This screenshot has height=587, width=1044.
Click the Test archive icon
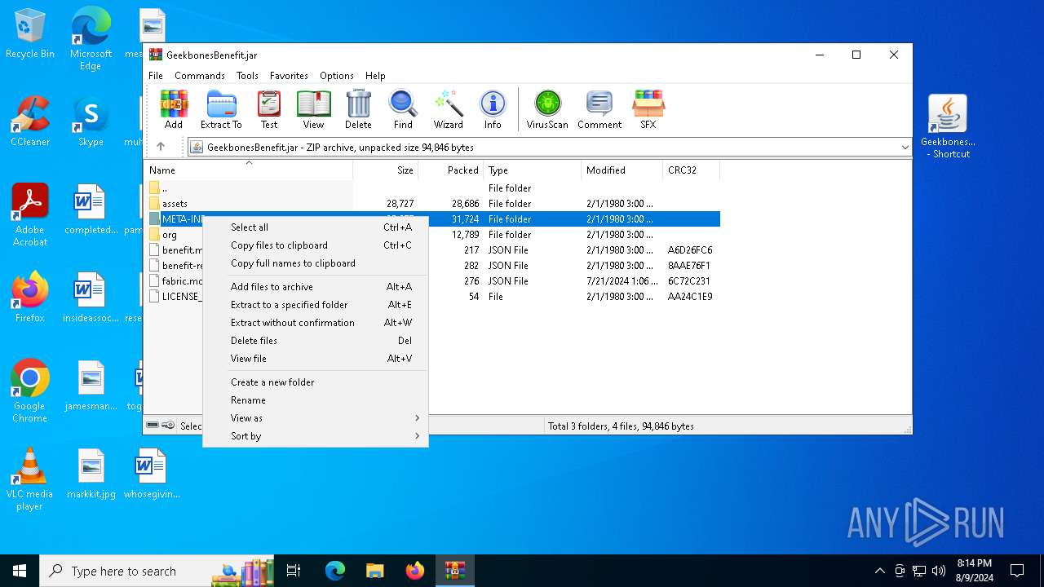tap(269, 109)
